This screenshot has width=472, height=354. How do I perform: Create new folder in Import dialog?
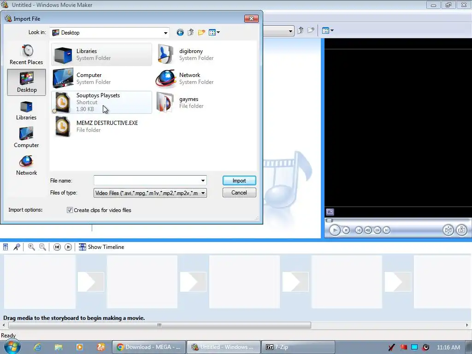tap(201, 33)
